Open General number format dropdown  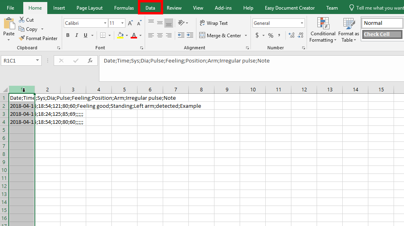click(x=302, y=23)
